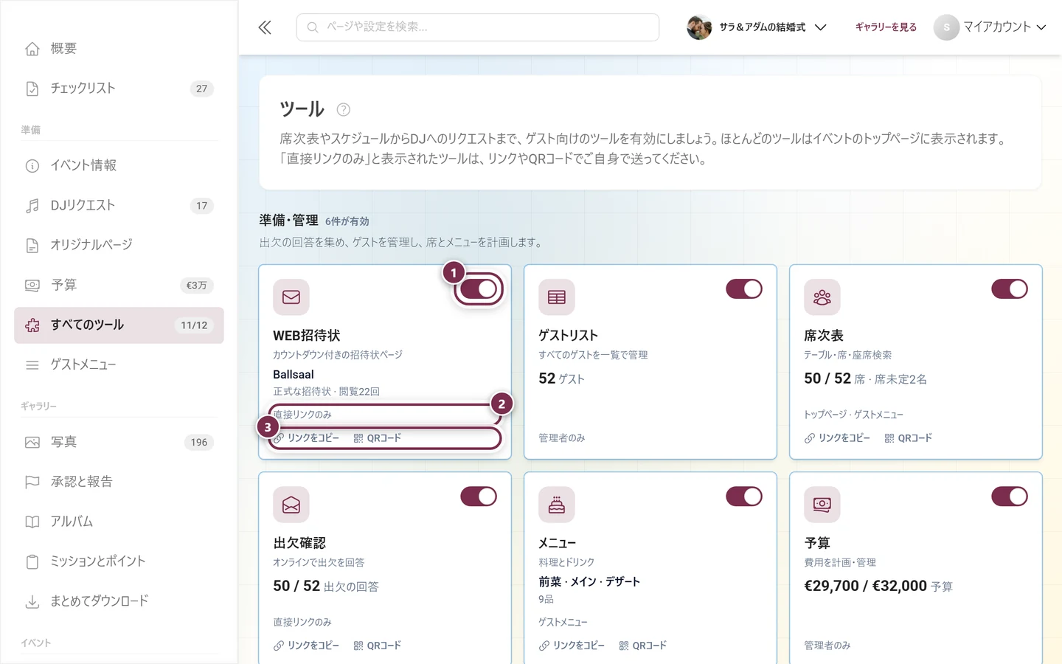The height and width of the screenshot is (664, 1062).
Task: Turn off the WEB招待状 toggle
Action: pyautogui.click(x=479, y=289)
